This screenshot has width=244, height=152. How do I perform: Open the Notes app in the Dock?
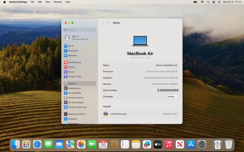tap(136, 144)
